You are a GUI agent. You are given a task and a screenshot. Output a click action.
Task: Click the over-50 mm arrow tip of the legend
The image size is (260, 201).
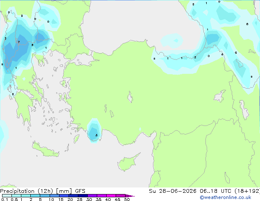[x=130, y=196]
